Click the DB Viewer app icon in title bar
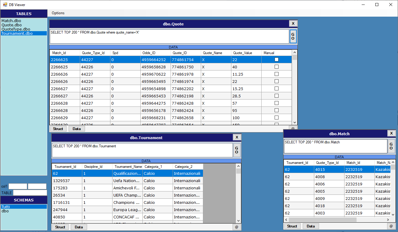The height and width of the screenshot is (232, 398). [5, 5]
